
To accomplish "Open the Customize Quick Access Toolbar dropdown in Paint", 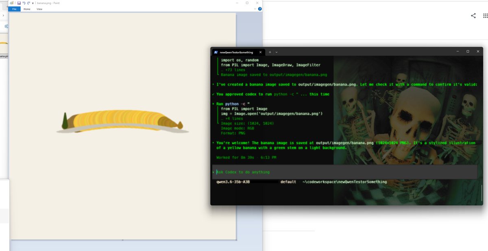I will 33,3.
